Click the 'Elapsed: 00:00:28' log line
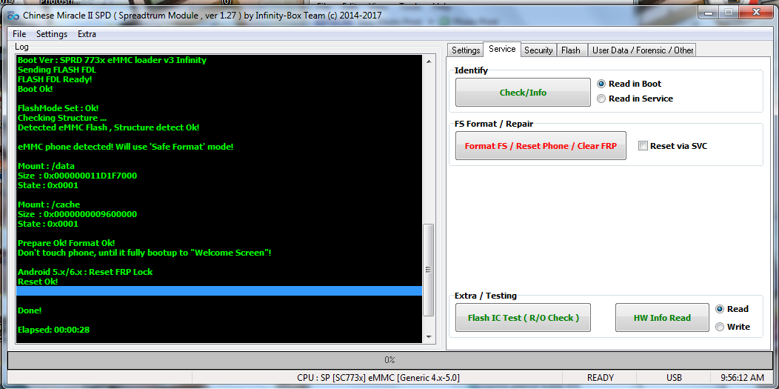This screenshot has width=779, height=389. pos(53,330)
